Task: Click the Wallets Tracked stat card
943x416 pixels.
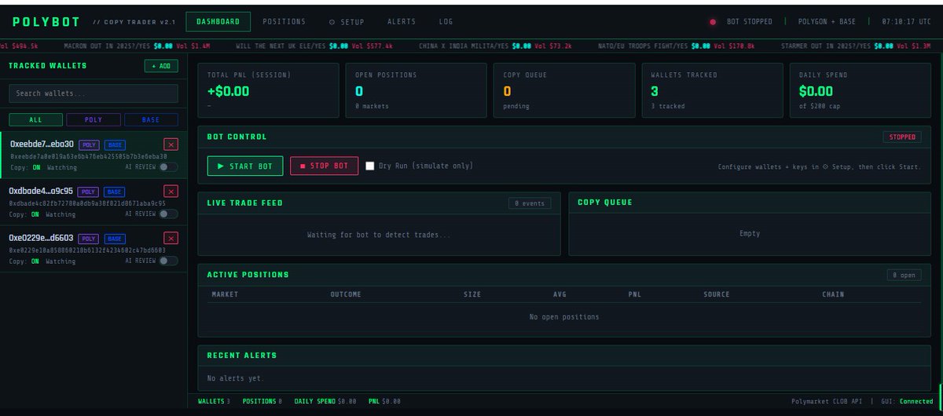Action: click(x=712, y=90)
